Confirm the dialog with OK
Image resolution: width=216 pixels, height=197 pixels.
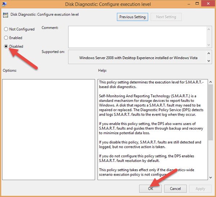150,189
